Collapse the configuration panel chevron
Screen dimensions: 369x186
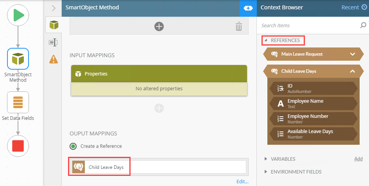[54, 8]
